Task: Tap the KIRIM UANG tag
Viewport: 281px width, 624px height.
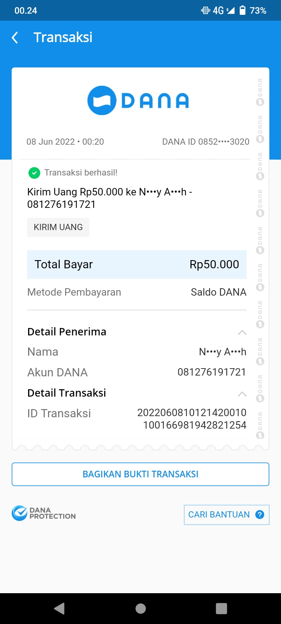Action: point(58,227)
